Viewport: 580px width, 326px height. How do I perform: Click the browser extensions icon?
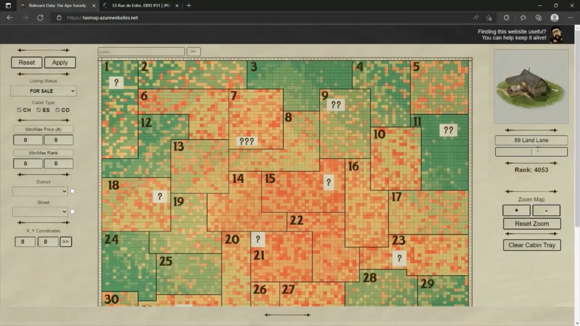click(x=507, y=18)
